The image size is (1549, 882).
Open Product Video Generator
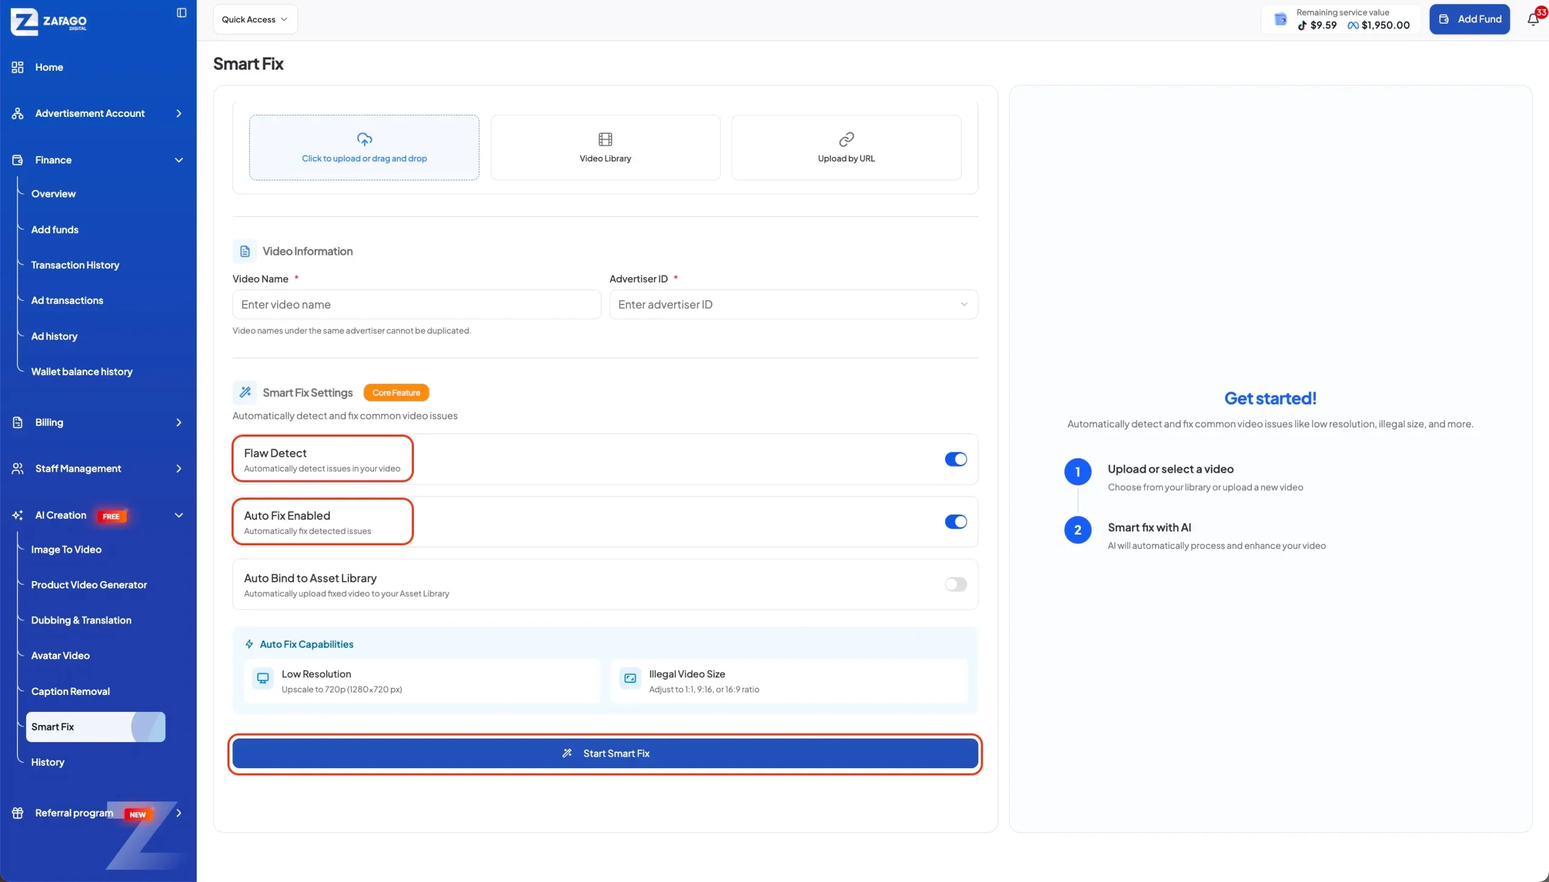pos(89,585)
